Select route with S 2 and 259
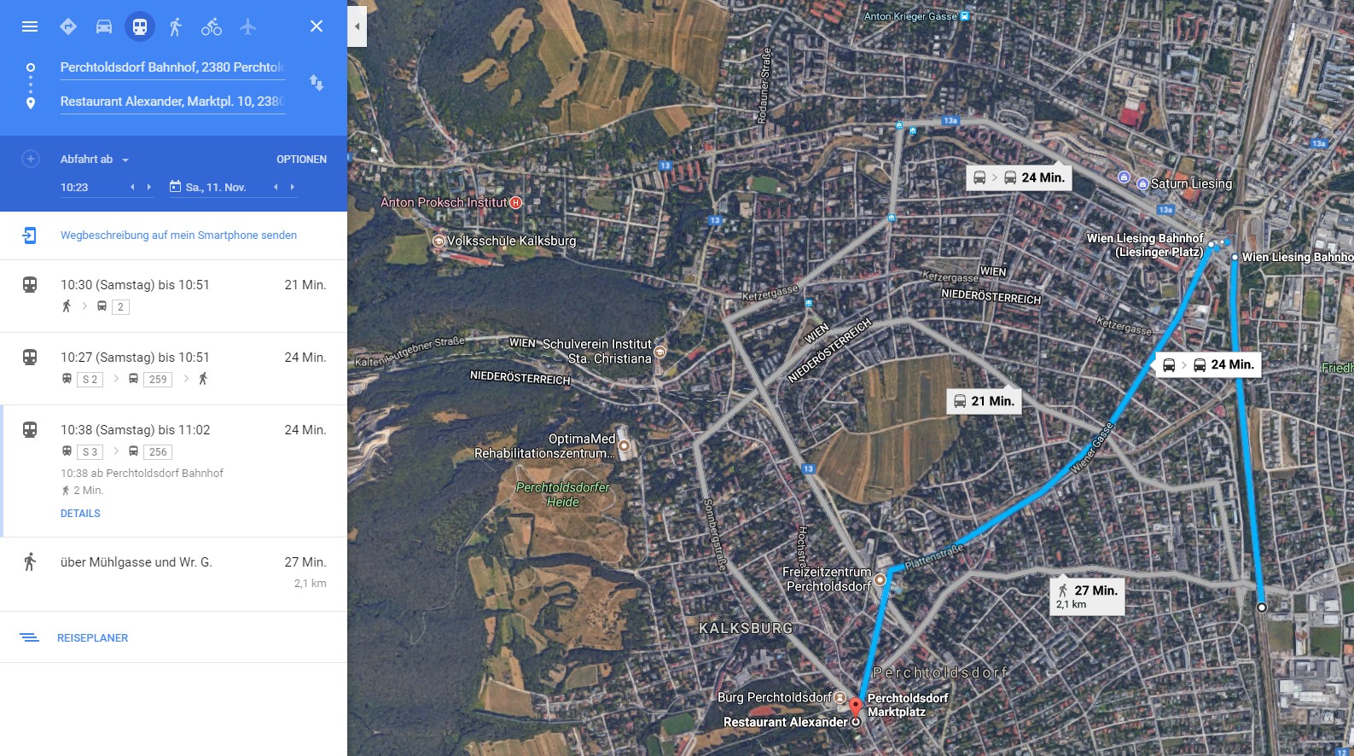This screenshot has height=756, width=1354. 173,369
